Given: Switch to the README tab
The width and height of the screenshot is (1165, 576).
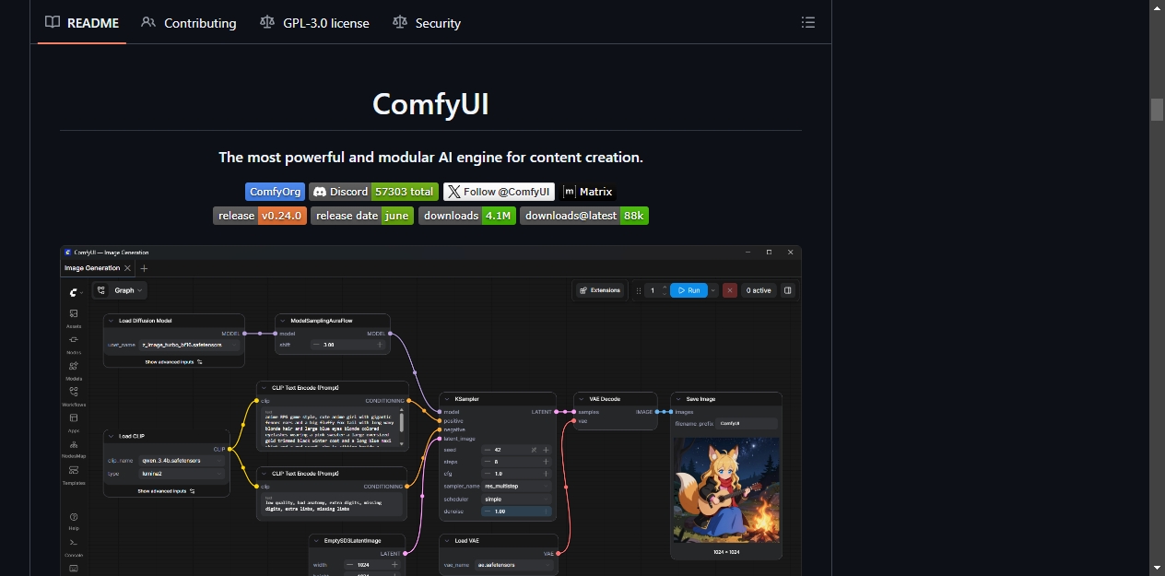Looking at the screenshot, I should point(82,22).
